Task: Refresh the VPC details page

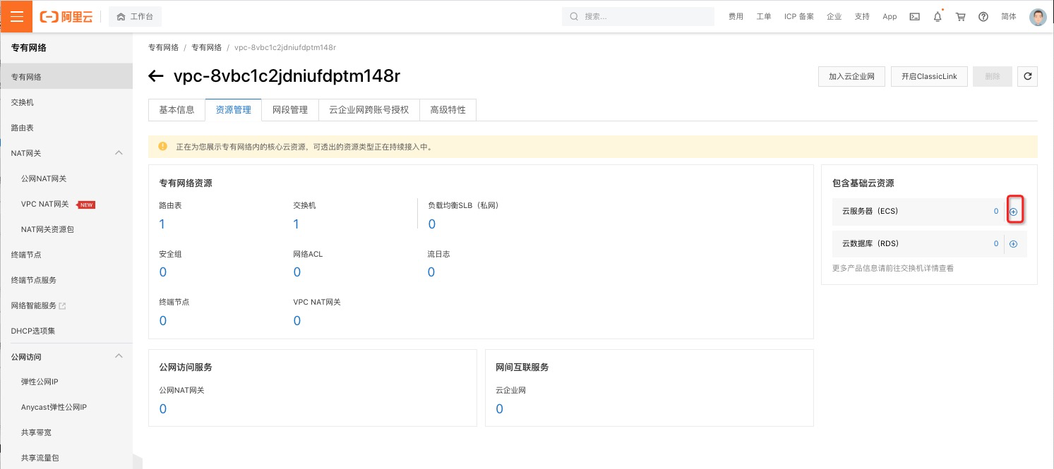Action: tap(1027, 76)
